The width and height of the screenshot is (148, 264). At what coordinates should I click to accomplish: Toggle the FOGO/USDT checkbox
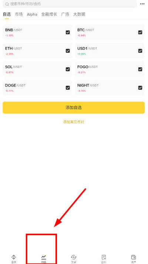click(x=140, y=69)
